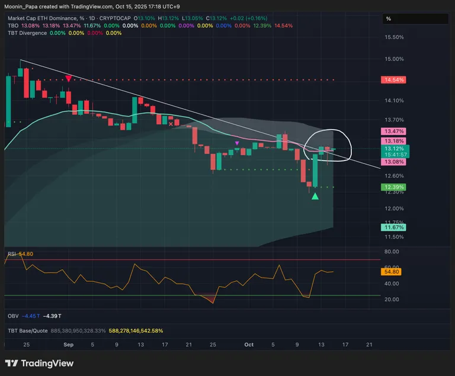
Task: Click the 13.12% current price label
Action: click(394, 148)
